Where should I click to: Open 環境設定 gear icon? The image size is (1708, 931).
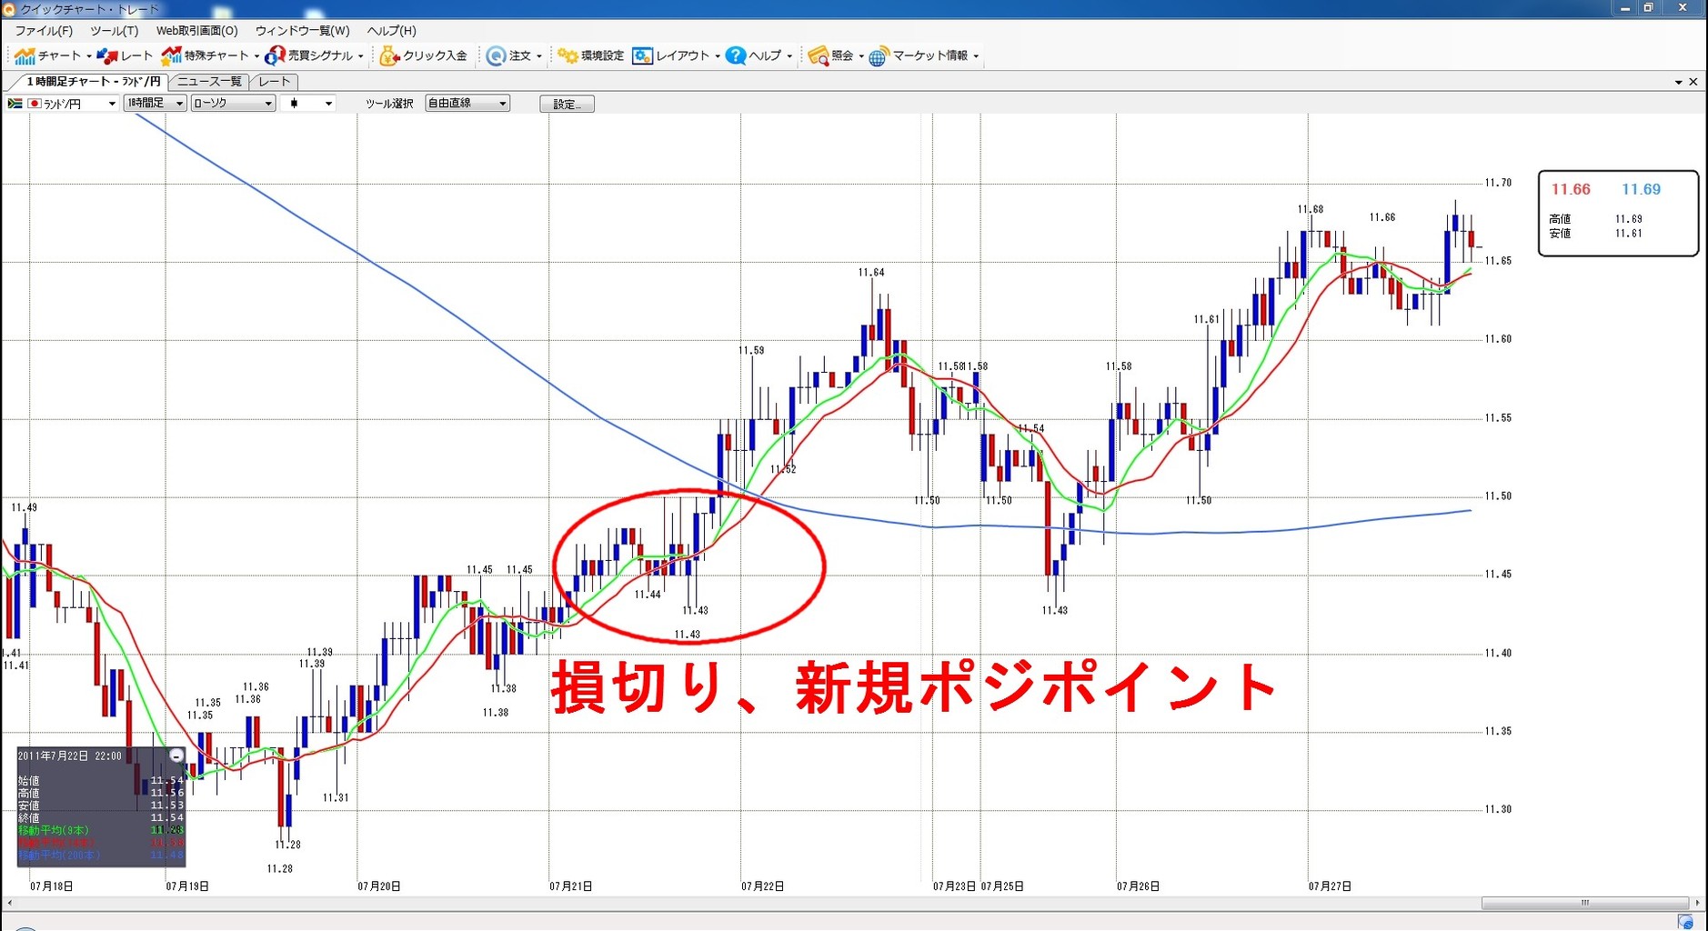pos(568,56)
